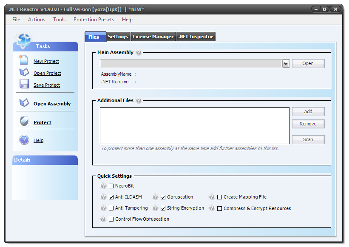
Task: Select the Files tab
Action: point(95,37)
